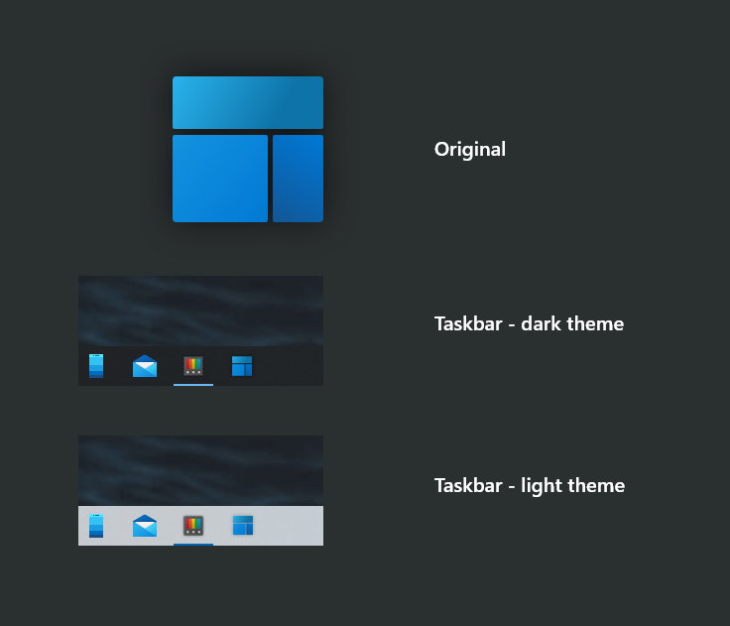Click the "Taskbar - light theme" label
This screenshot has height=626, width=730.
click(530, 486)
